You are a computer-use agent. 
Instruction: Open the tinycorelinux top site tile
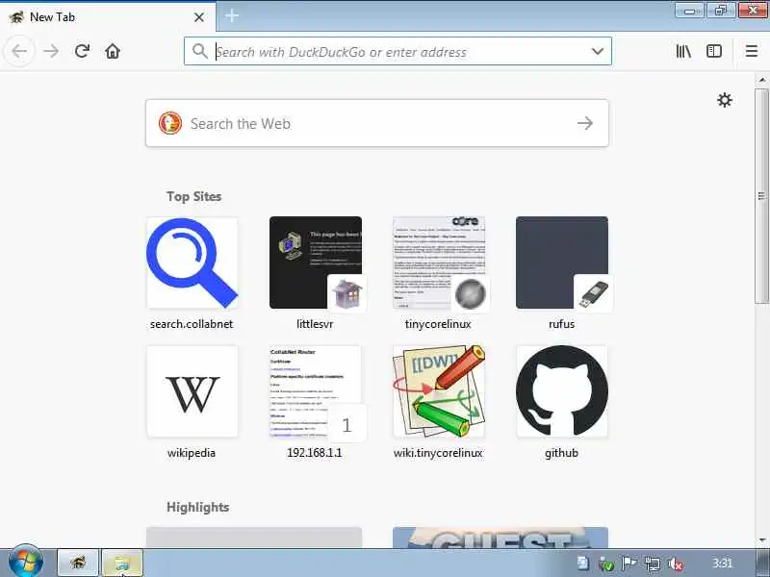tap(439, 263)
